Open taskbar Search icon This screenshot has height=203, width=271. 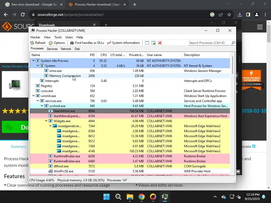[x=118, y=197]
